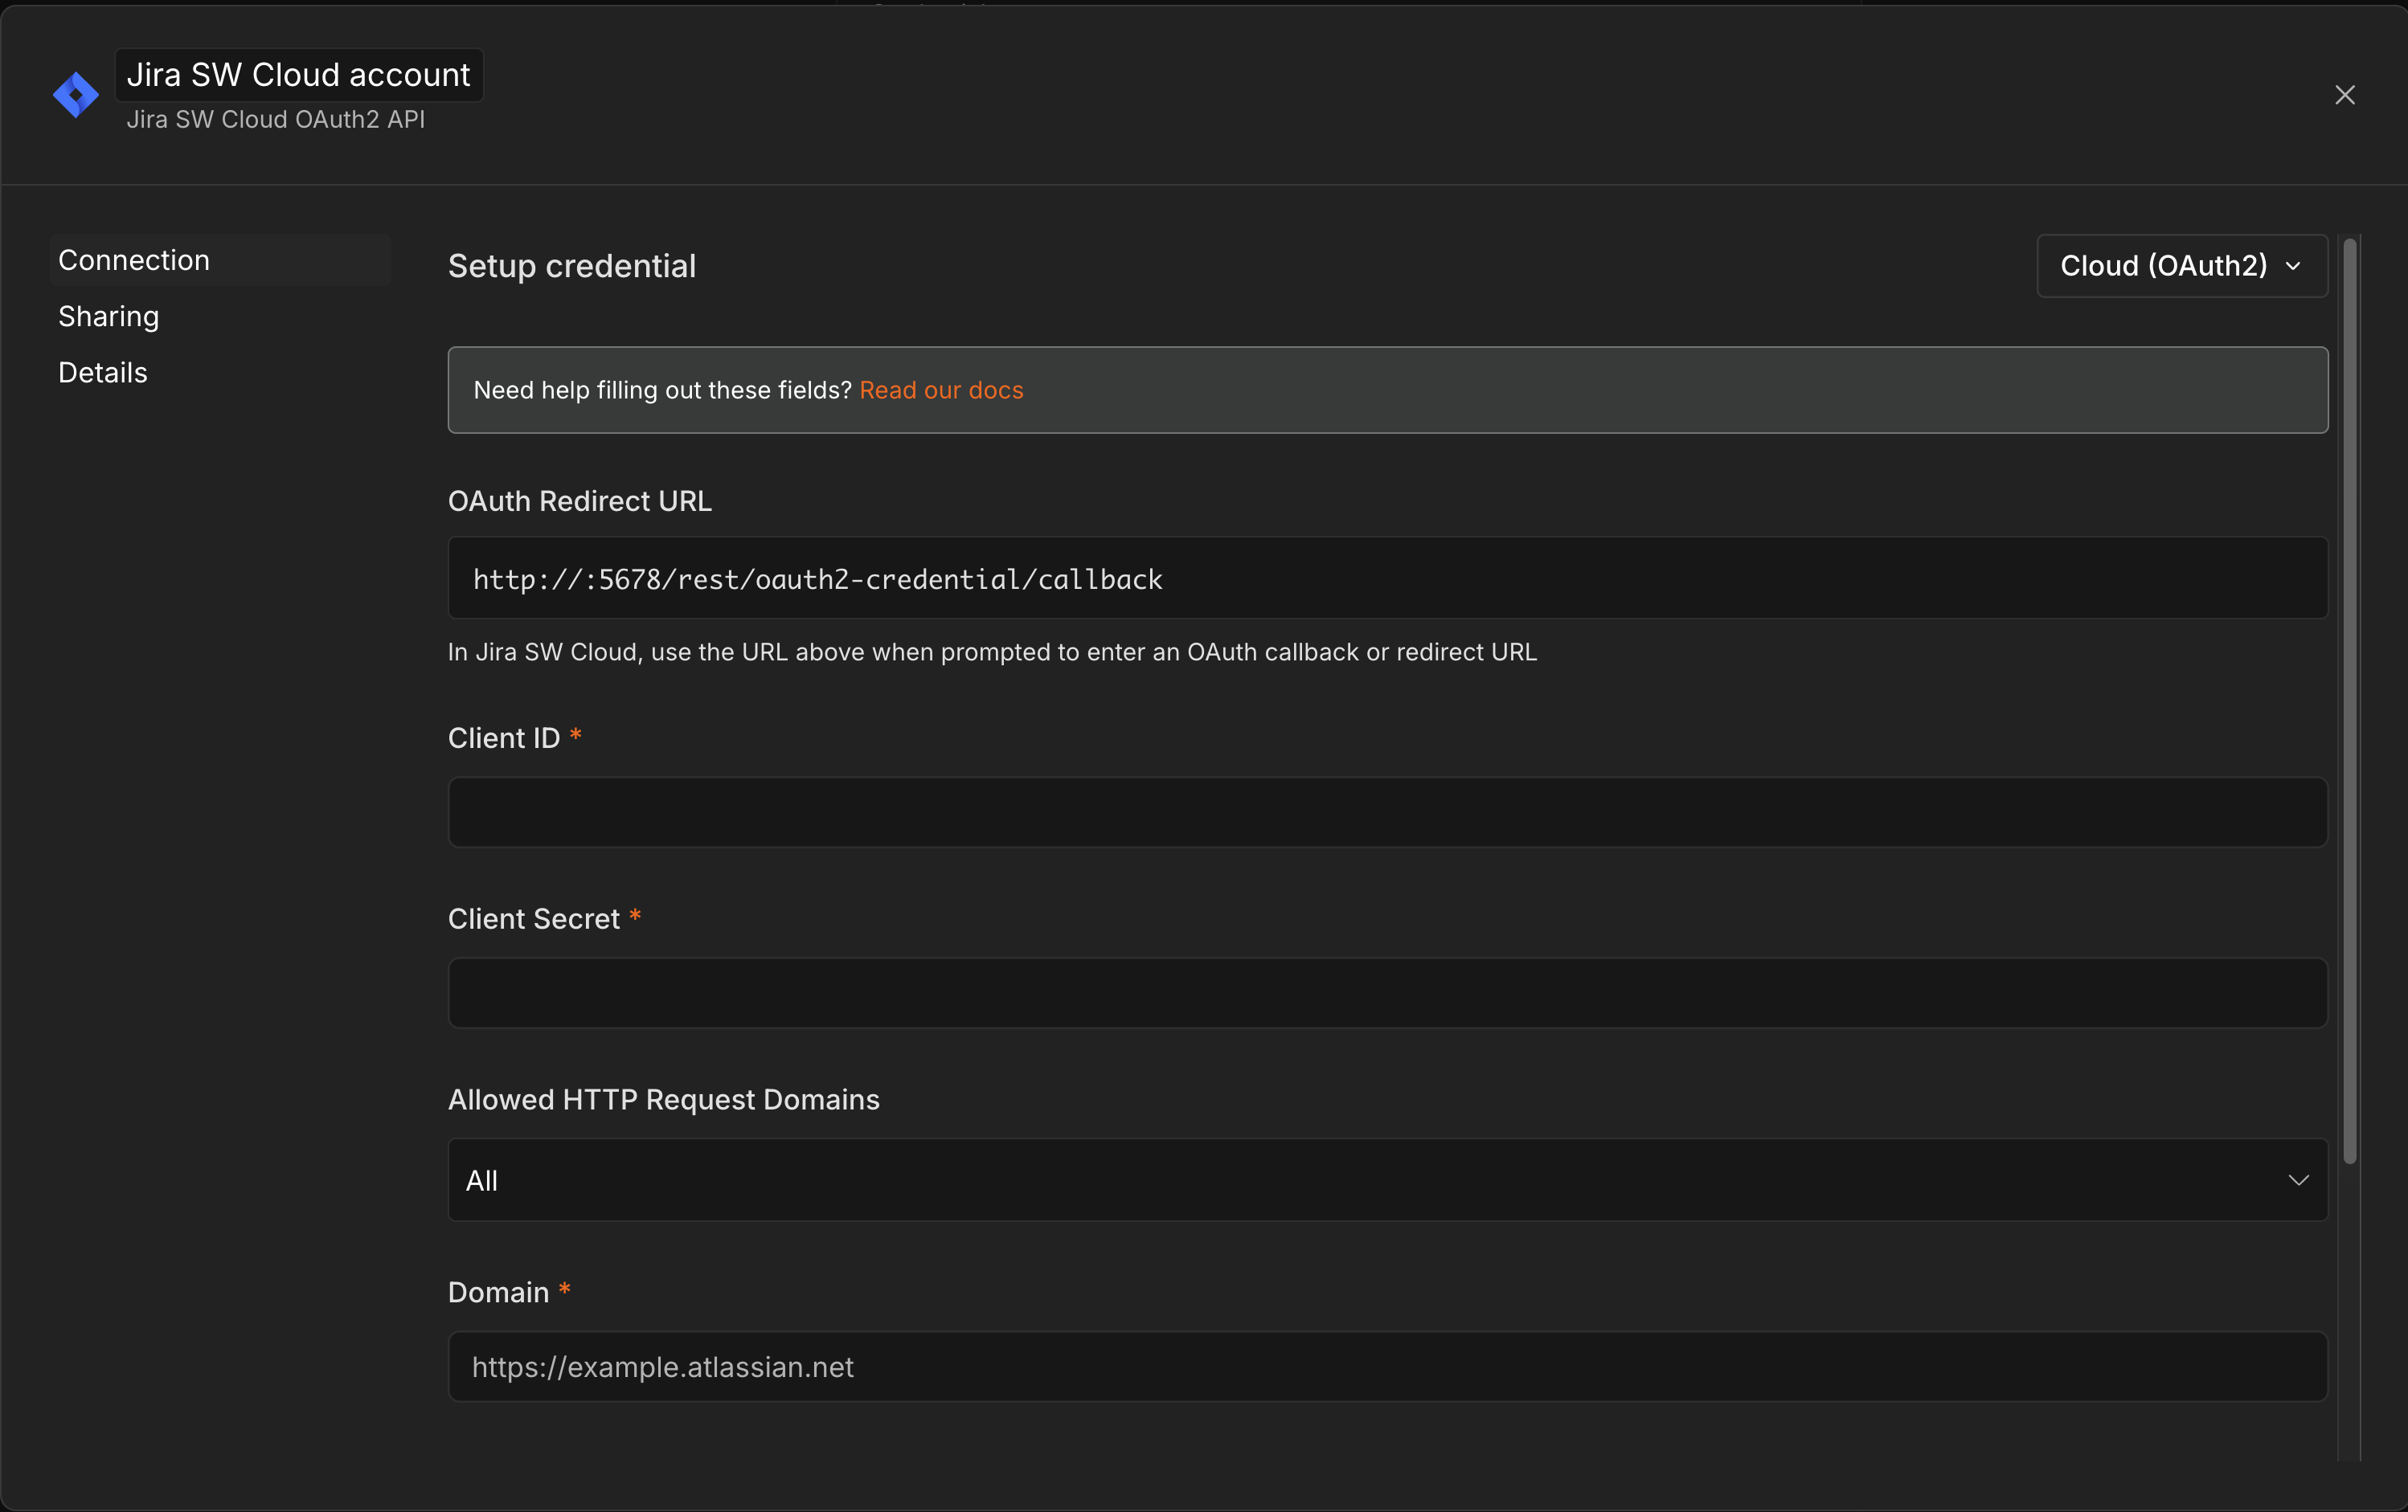Focus the Client Secret input field
This screenshot has width=2408, height=1512.
[1388, 993]
